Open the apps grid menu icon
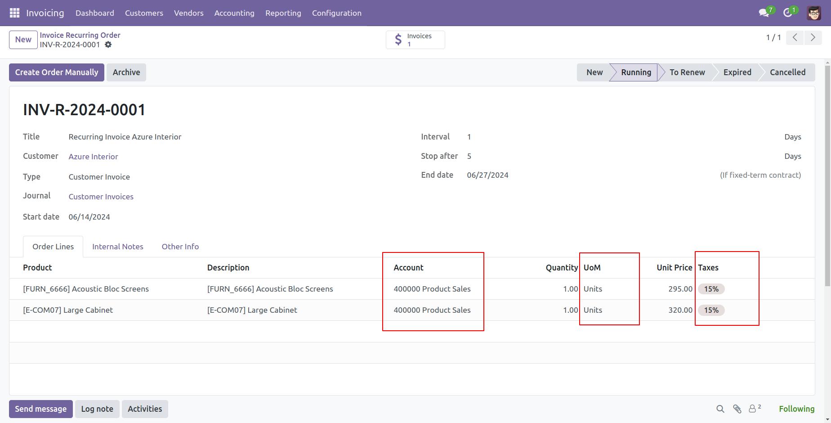Image resolution: width=831 pixels, height=423 pixels. click(x=14, y=13)
